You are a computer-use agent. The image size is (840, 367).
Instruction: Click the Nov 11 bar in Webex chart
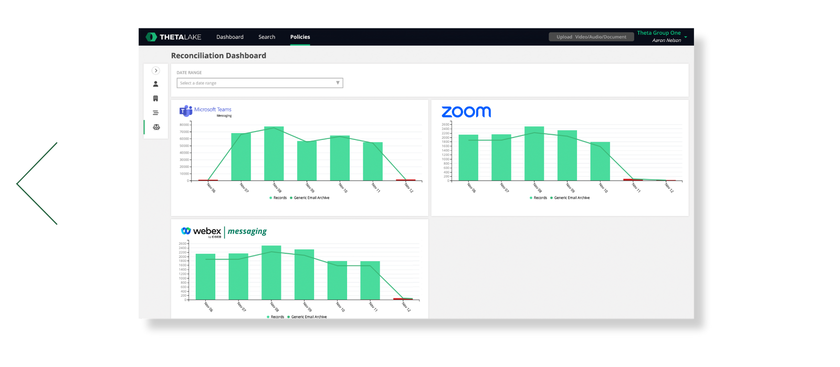click(x=370, y=280)
